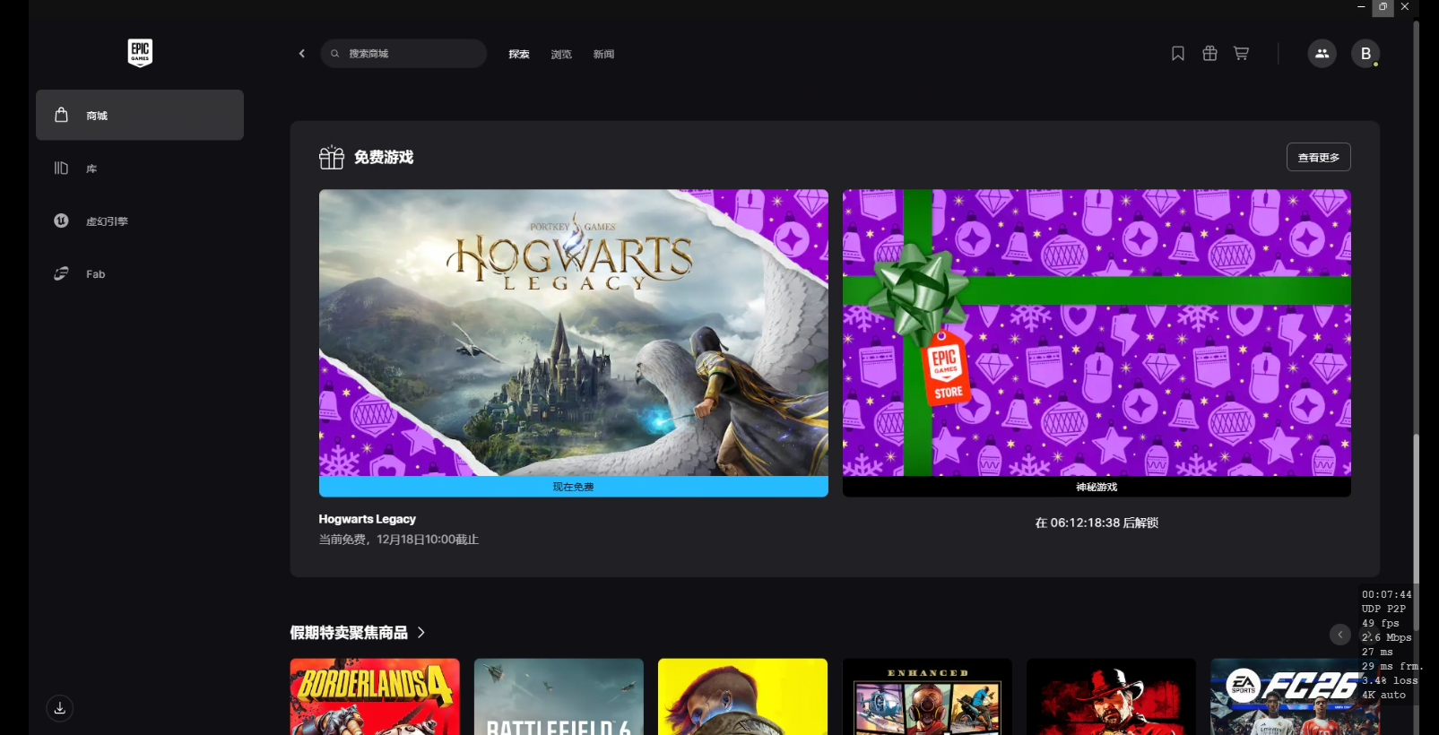Viewport: 1439px width, 735px height.
Task: Switch to the 探索 tab
Action: (x=519, y=55)
